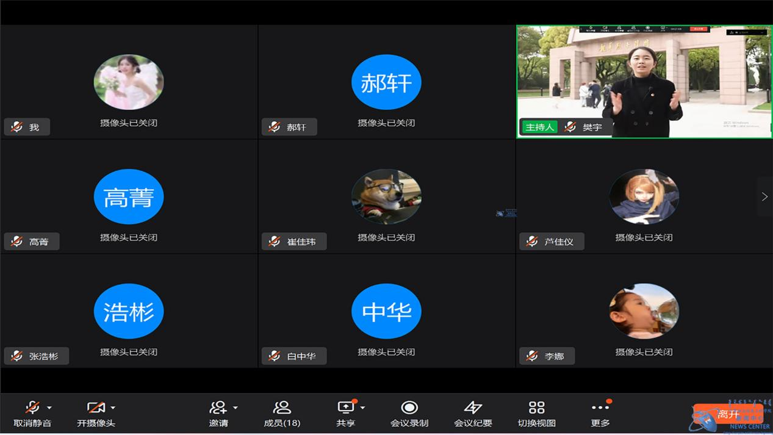The width and height of the screenshot is (773, 435).
Task: Click the 郝轩 blue avatar
Action: click(386, 82)
